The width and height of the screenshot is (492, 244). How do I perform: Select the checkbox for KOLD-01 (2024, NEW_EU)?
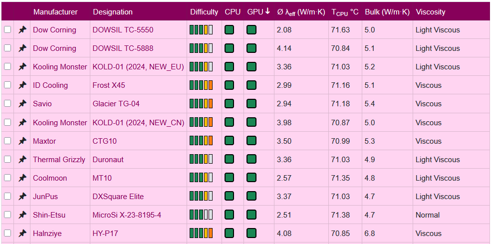(7, 67)
